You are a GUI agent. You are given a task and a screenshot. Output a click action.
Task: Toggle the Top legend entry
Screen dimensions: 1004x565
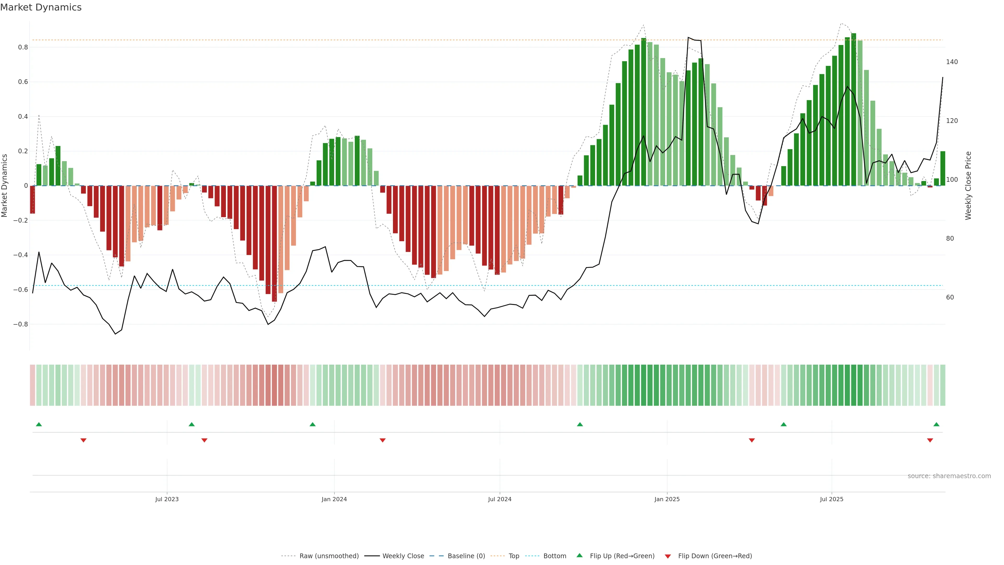pos(514,556)
